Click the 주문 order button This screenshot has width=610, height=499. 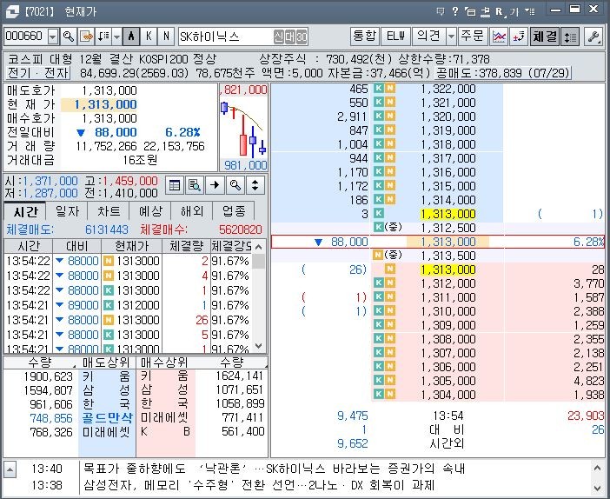473,37
